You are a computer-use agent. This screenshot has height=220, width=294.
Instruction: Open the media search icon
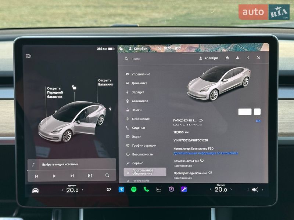coord(107,175)
